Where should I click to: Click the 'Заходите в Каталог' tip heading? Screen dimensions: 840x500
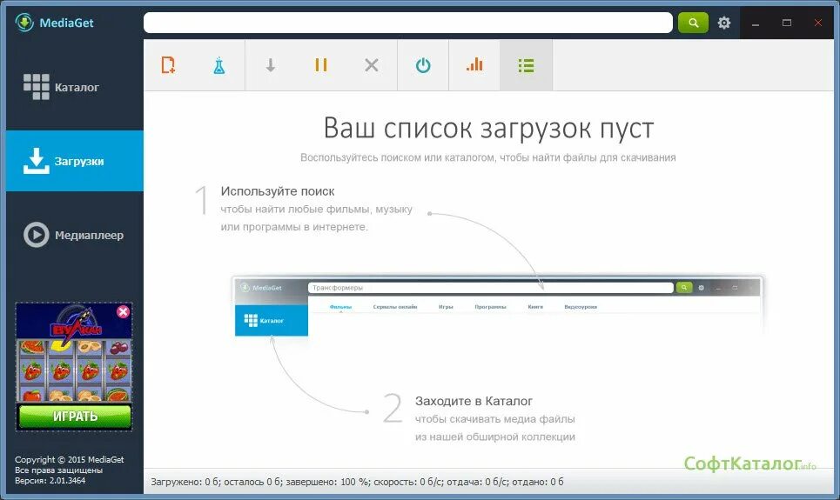[x=474, y=401]
